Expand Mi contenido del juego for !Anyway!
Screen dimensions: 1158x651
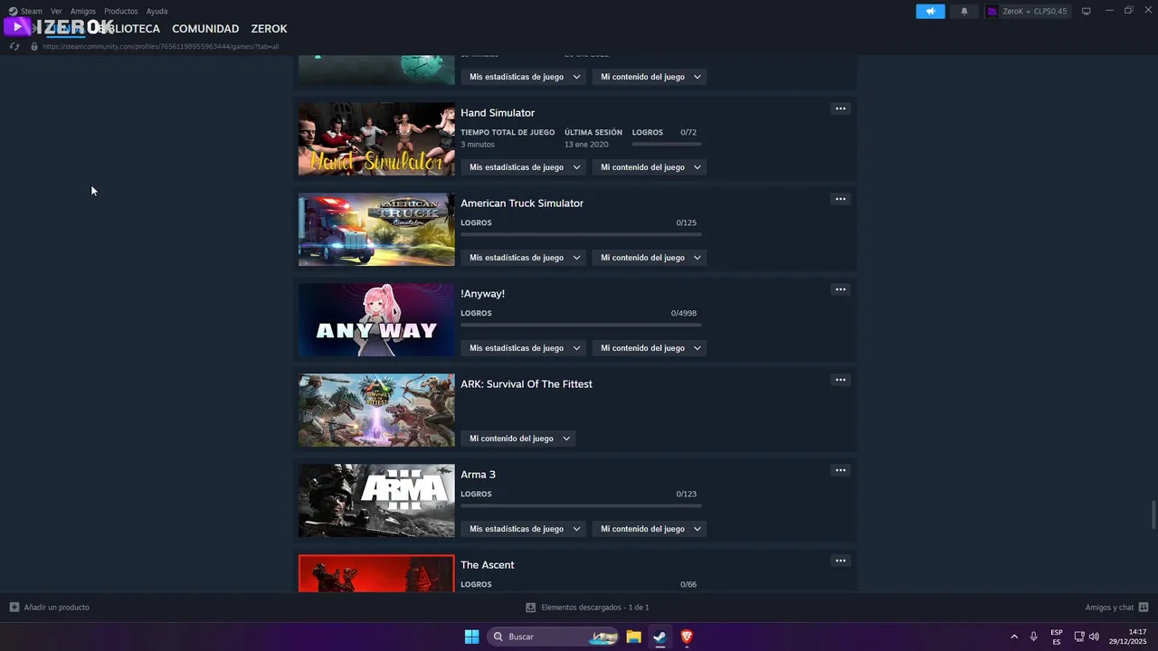(650, 348)
